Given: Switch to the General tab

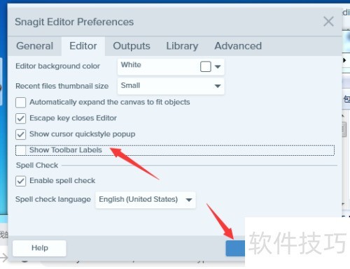Looking at the screenshot, I should 34,46.
